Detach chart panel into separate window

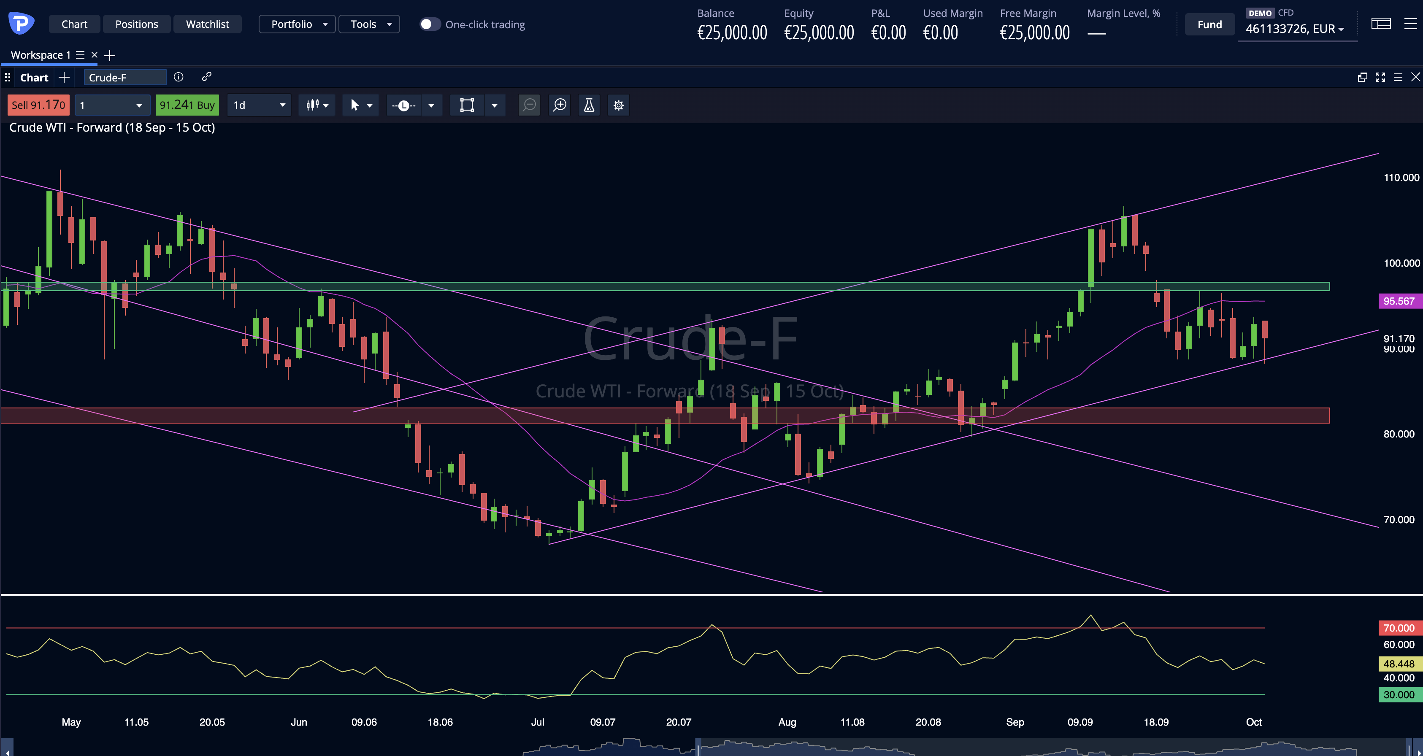point(1362,77)
